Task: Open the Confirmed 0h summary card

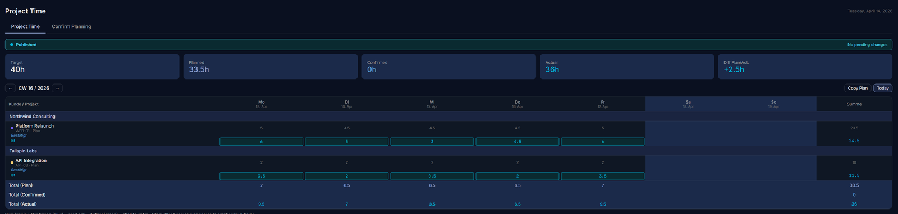Action: [x=449, y=67]
